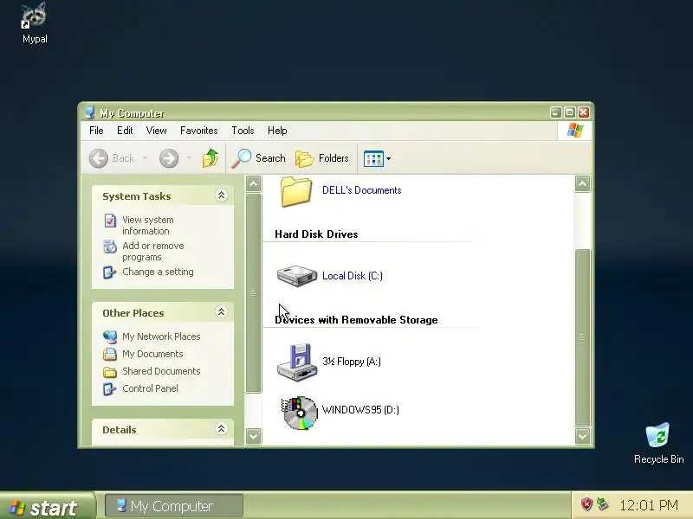
Task: Click the Hard Disk Drives group header
Action: pos(316,234)
